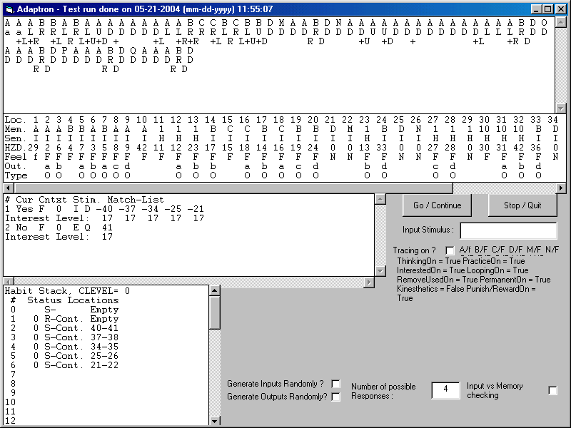This screenshot has height=428, width=571.
Task: Click the 'Sen.' row label
Action: click(x=16, y=138)
